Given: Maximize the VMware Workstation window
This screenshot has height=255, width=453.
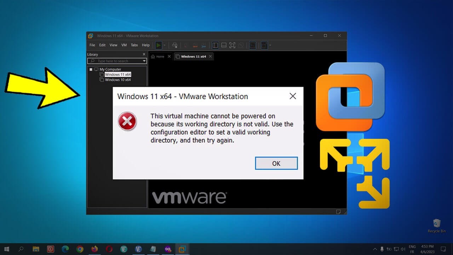Looking at the screenshot, I should click(x=325, y=36).
